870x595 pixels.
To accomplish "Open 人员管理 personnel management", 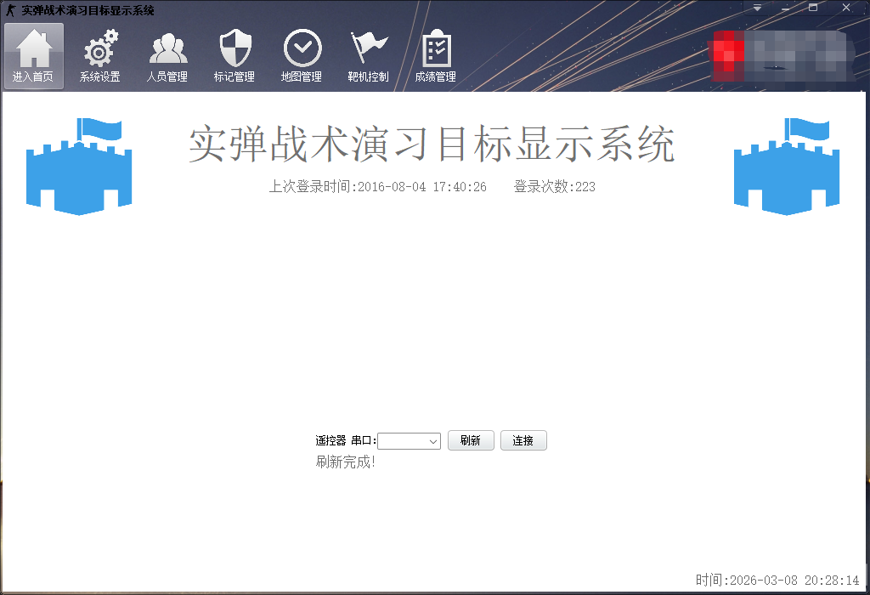I will tap(167, 55).
